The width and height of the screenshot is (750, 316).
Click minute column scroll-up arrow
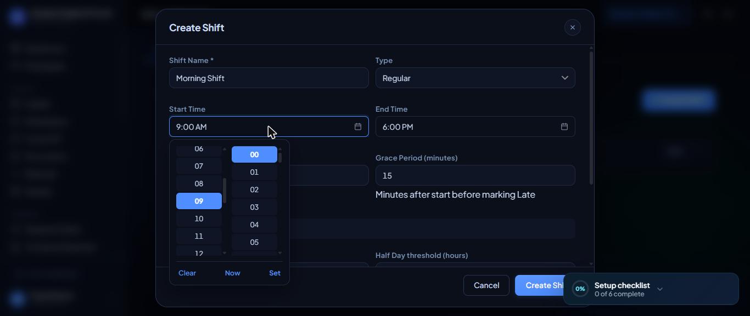pos(280,149)
